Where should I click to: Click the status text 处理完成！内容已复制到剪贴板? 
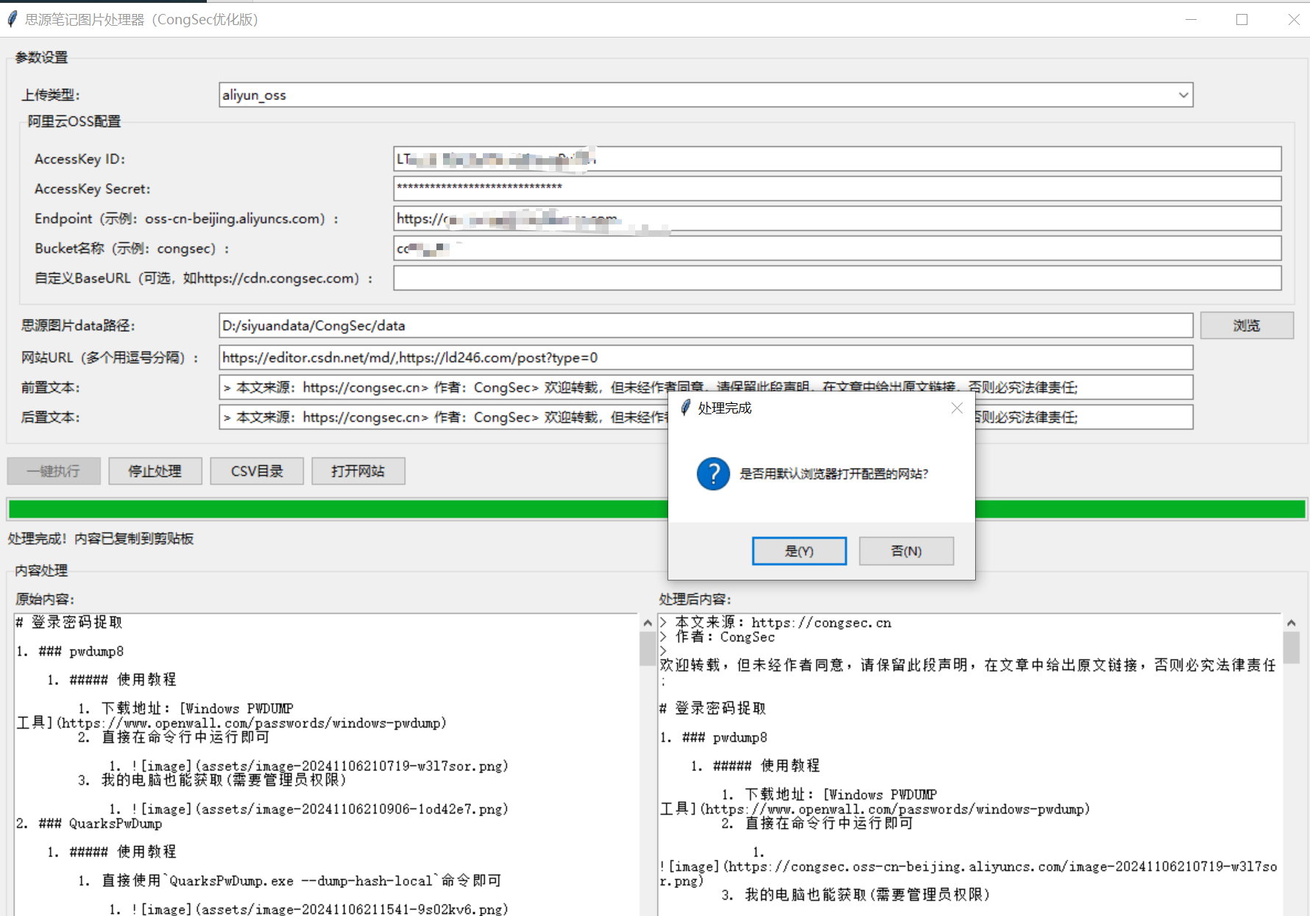pos(101,539)
